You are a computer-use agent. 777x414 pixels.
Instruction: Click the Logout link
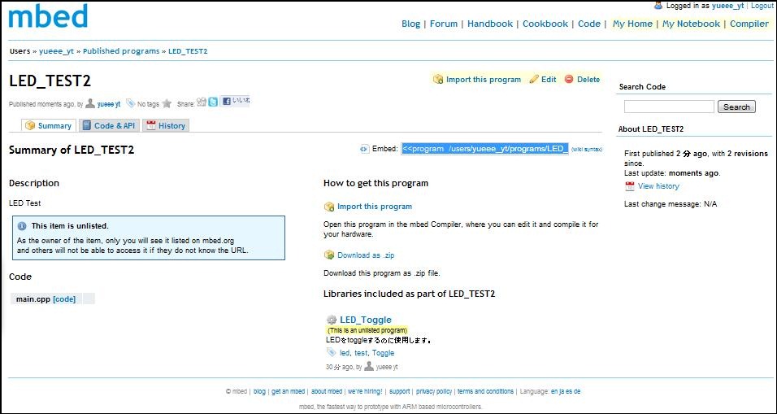coord(762,6)
